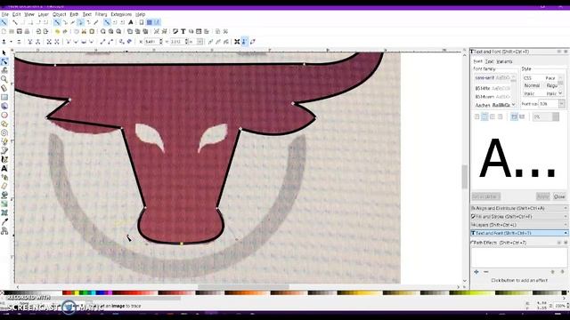This screenshot has width=570, height=320.
Task: Remove path effect with minus button
Action: coord(486,272)
